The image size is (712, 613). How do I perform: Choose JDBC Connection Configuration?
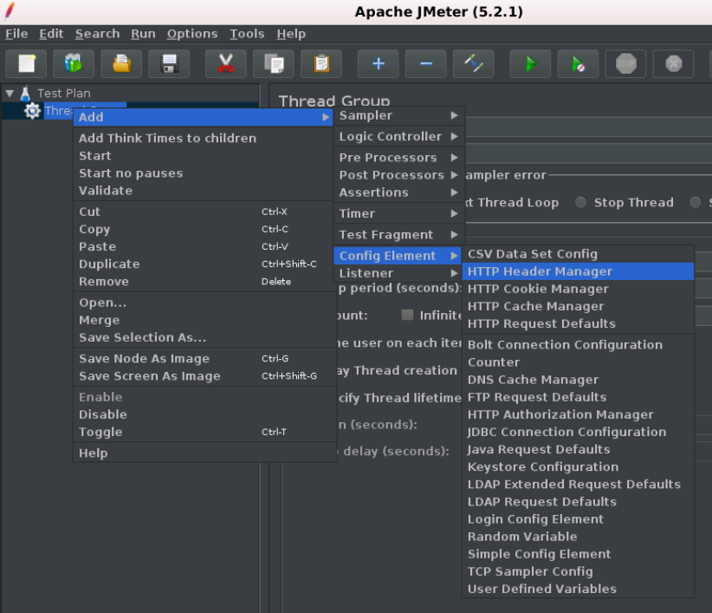[x=578, y=432]
